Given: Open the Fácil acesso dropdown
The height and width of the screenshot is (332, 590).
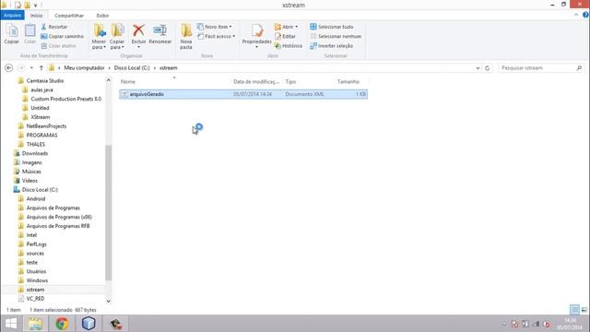Looking at the screenshot, I should tap(217, 36).
